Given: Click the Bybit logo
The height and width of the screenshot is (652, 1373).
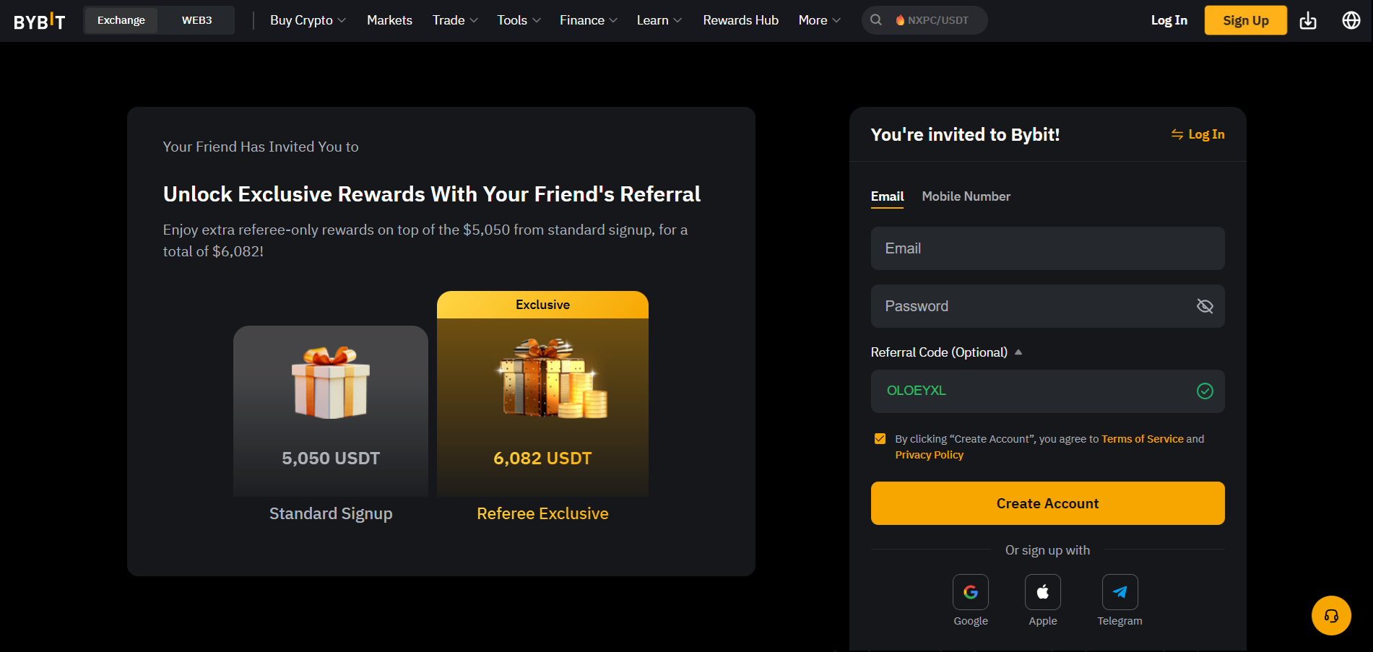Looking at the screenshot, I should [x=40, y=21].
